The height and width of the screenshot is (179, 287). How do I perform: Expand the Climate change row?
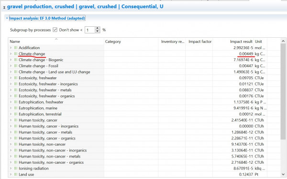(11, 53)
